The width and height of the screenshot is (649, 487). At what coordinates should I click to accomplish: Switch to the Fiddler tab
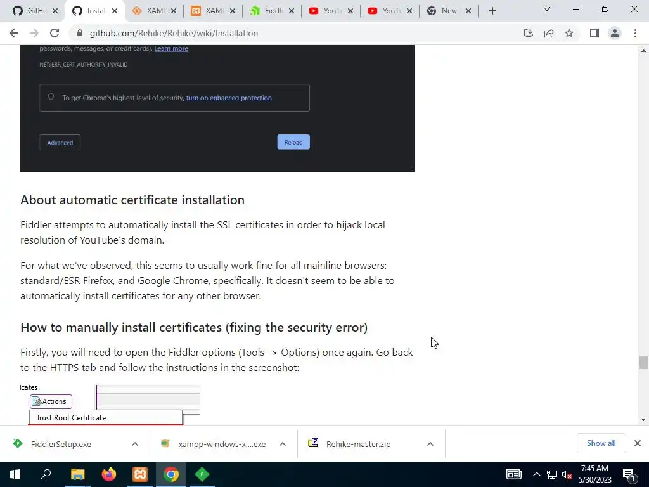click(x=267, y=11)
